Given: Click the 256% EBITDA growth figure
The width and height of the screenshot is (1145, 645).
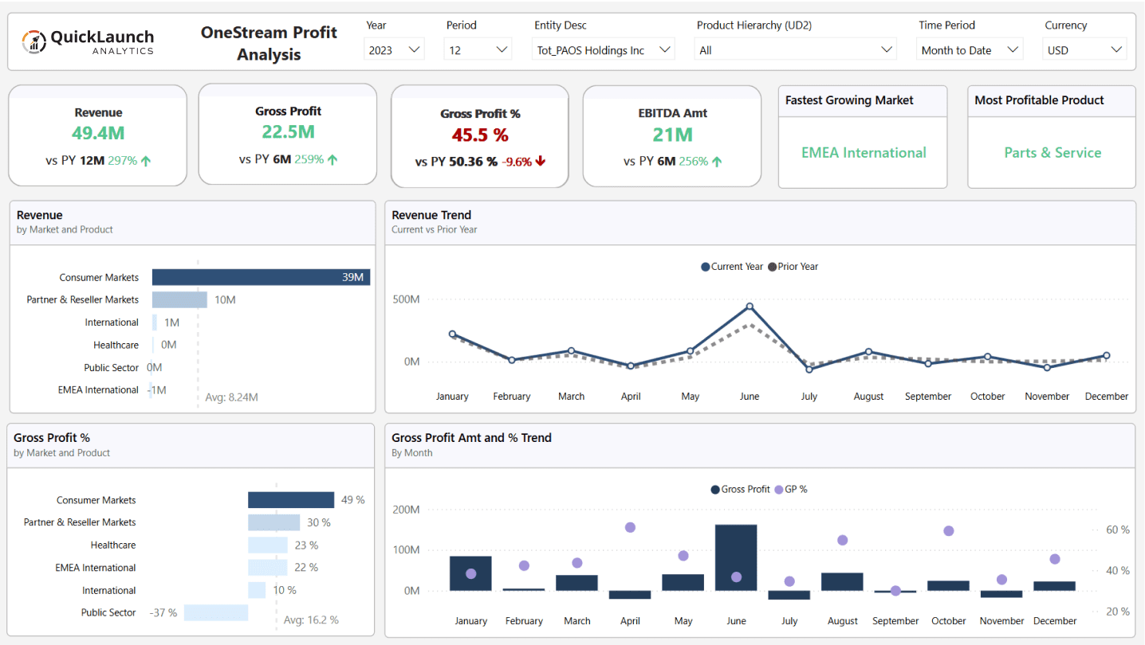Looking at the screenshot, I should [x=694, y=162].
